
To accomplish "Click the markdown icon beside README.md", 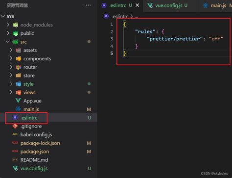I will [15, 160].
